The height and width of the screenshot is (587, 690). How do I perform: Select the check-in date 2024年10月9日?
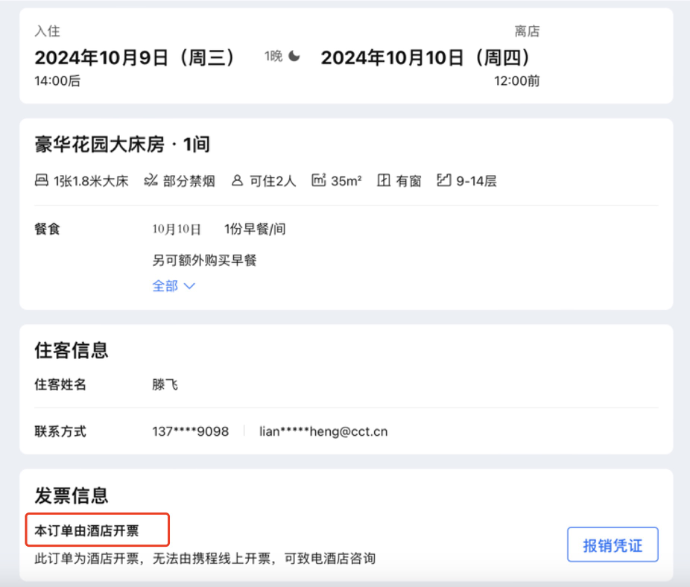[135, 58]
